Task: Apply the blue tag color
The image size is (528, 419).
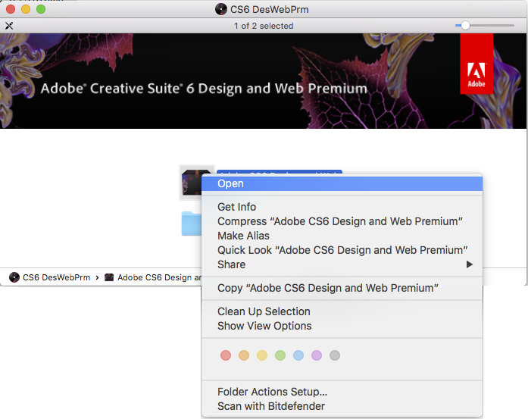Action: click(298, 355)
